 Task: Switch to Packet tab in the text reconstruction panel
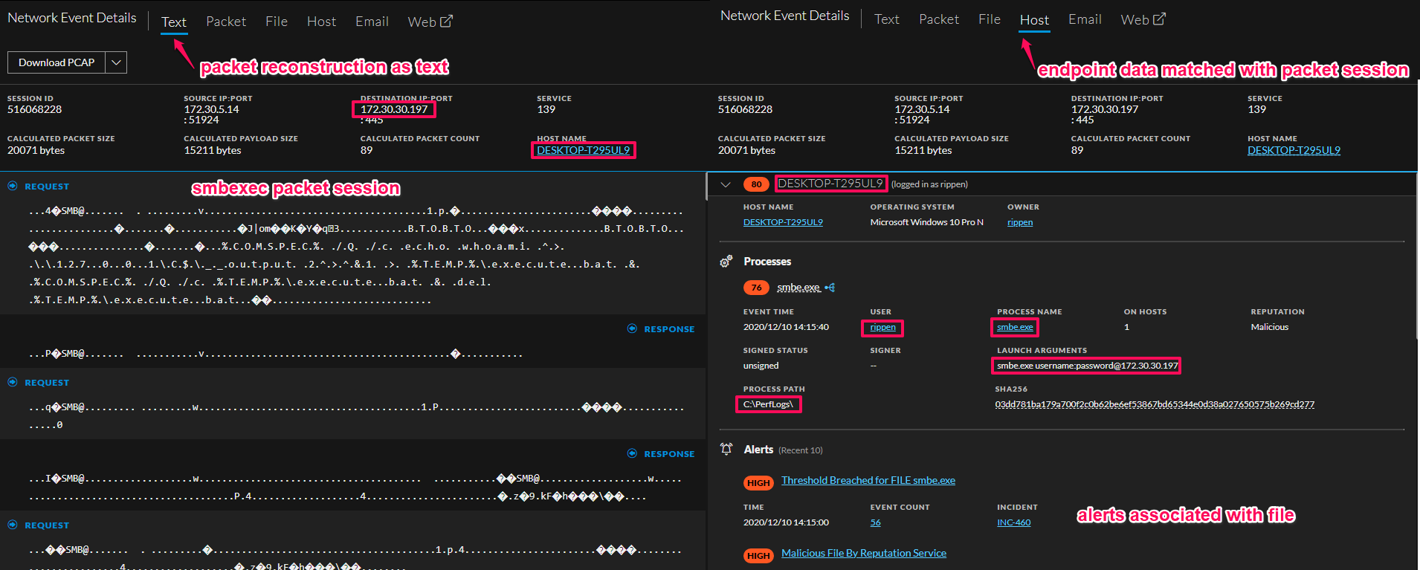point(225,22)
